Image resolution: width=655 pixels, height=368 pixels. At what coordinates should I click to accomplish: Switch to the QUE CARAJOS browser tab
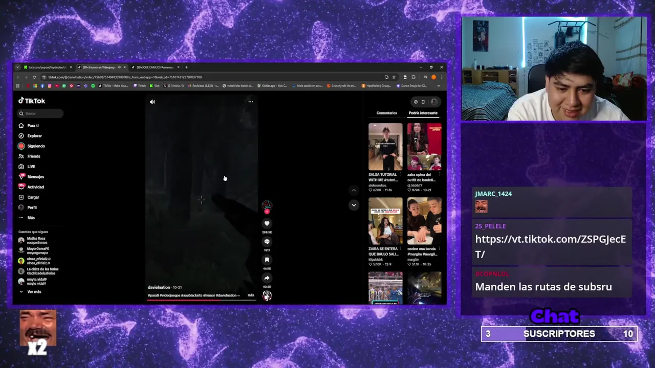tap(156, 67)
